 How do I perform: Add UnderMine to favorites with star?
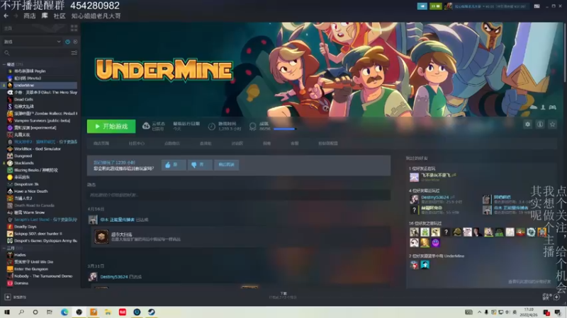coord(552,124)
